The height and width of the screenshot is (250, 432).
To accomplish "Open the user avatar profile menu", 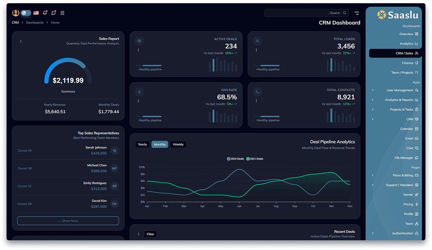I will [x=16, y=13].
